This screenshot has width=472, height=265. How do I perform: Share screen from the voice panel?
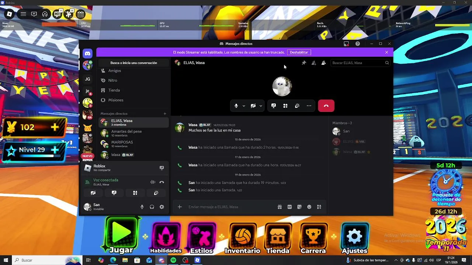114,193
